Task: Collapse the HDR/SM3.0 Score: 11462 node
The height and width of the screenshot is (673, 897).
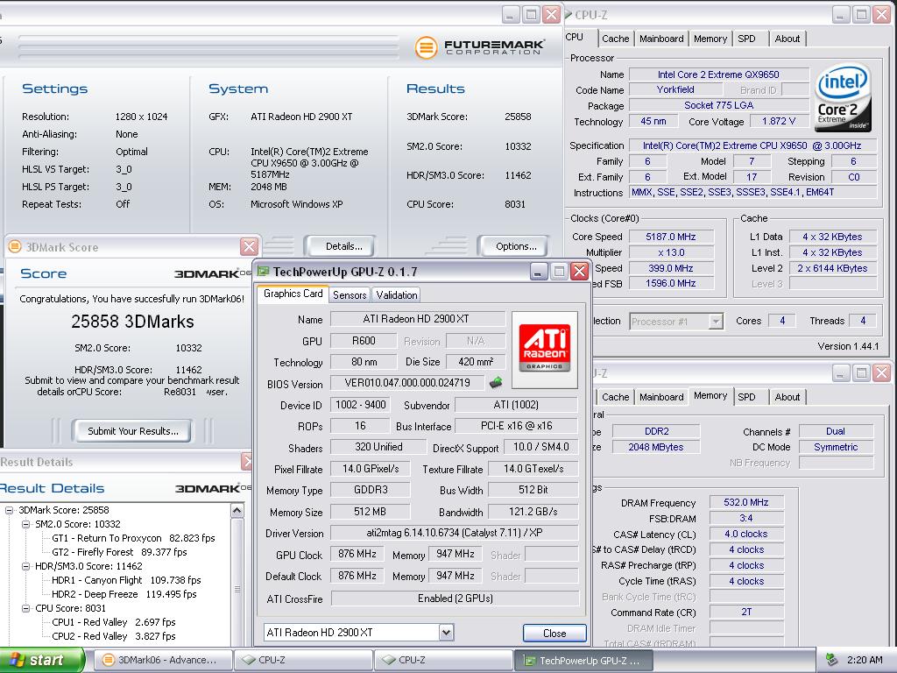Action: pos(25,566)
